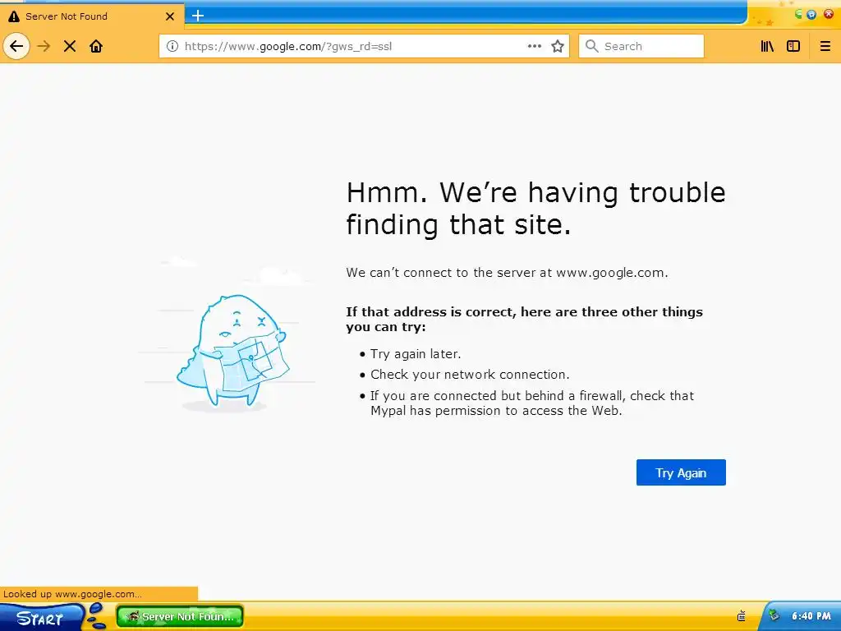Open the hamburger application menu
The height and width of the screenshot is (631, 841).
point(825,46)
